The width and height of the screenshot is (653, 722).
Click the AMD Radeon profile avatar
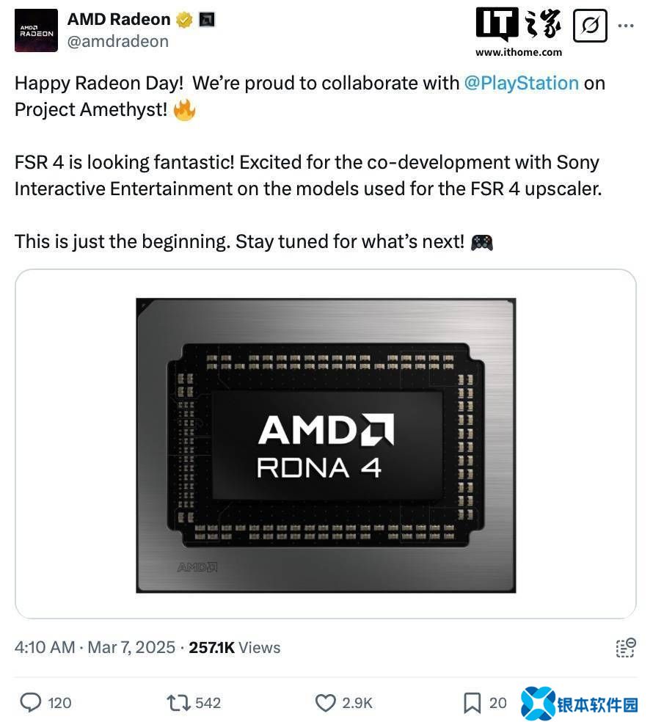[35, 30]
